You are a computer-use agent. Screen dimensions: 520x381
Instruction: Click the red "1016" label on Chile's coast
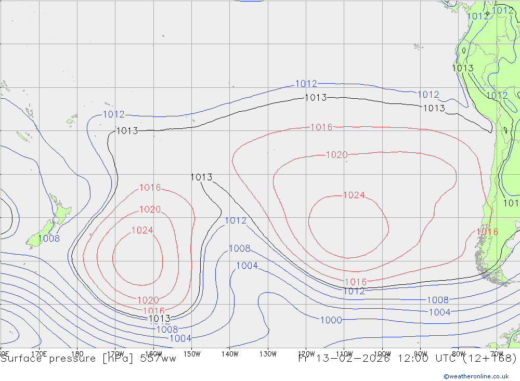pyautogui.click(x=487, y=231)
